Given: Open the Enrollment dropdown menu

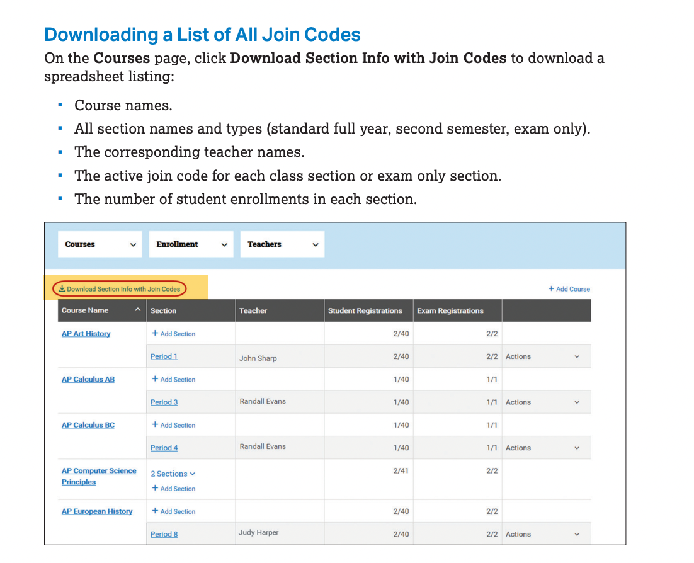Looking at the screenshot, I should click(x=190, y=244).
